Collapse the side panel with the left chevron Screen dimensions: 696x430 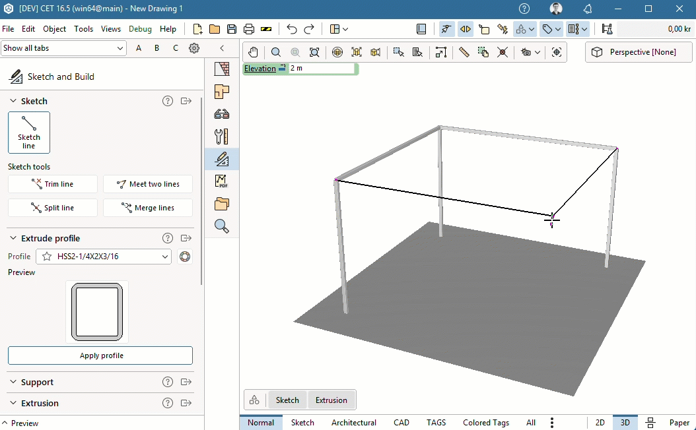[x=222, y=48]
